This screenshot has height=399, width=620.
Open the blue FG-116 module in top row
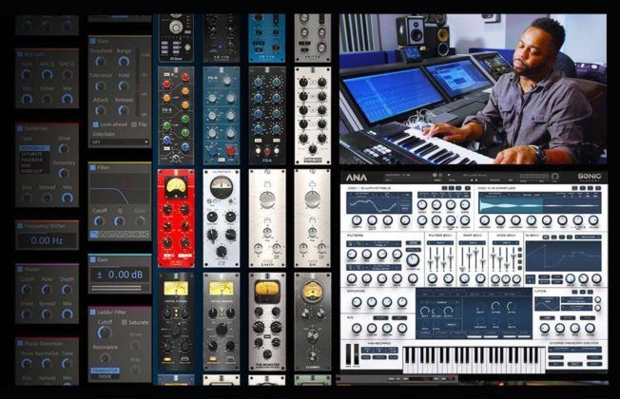267,38
